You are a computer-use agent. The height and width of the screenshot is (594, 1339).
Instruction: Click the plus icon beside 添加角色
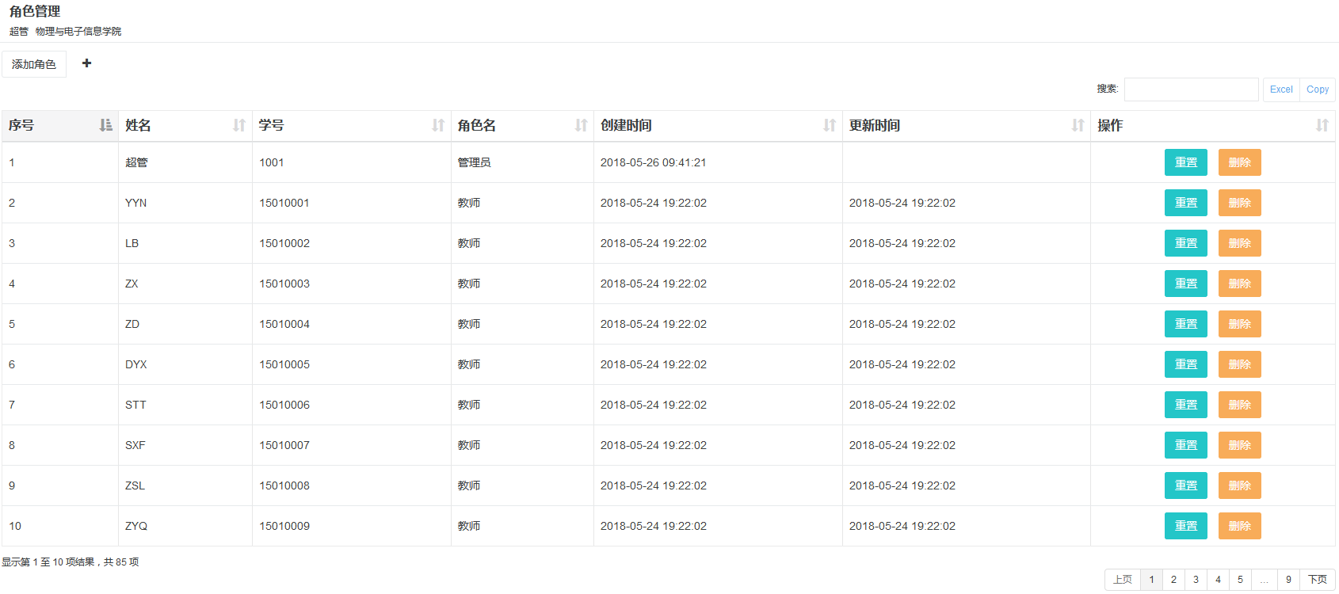87,63
